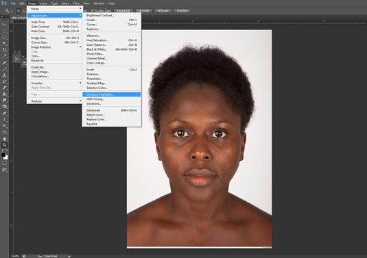Choose Auto Tone in Image menu
This screenshot has height=258, width=367.
54,22
